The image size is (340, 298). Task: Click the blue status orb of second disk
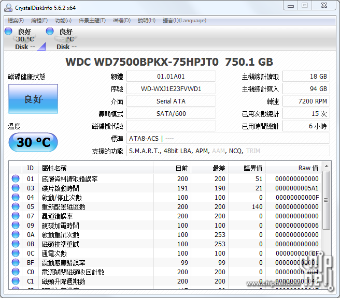pos(50,31)
